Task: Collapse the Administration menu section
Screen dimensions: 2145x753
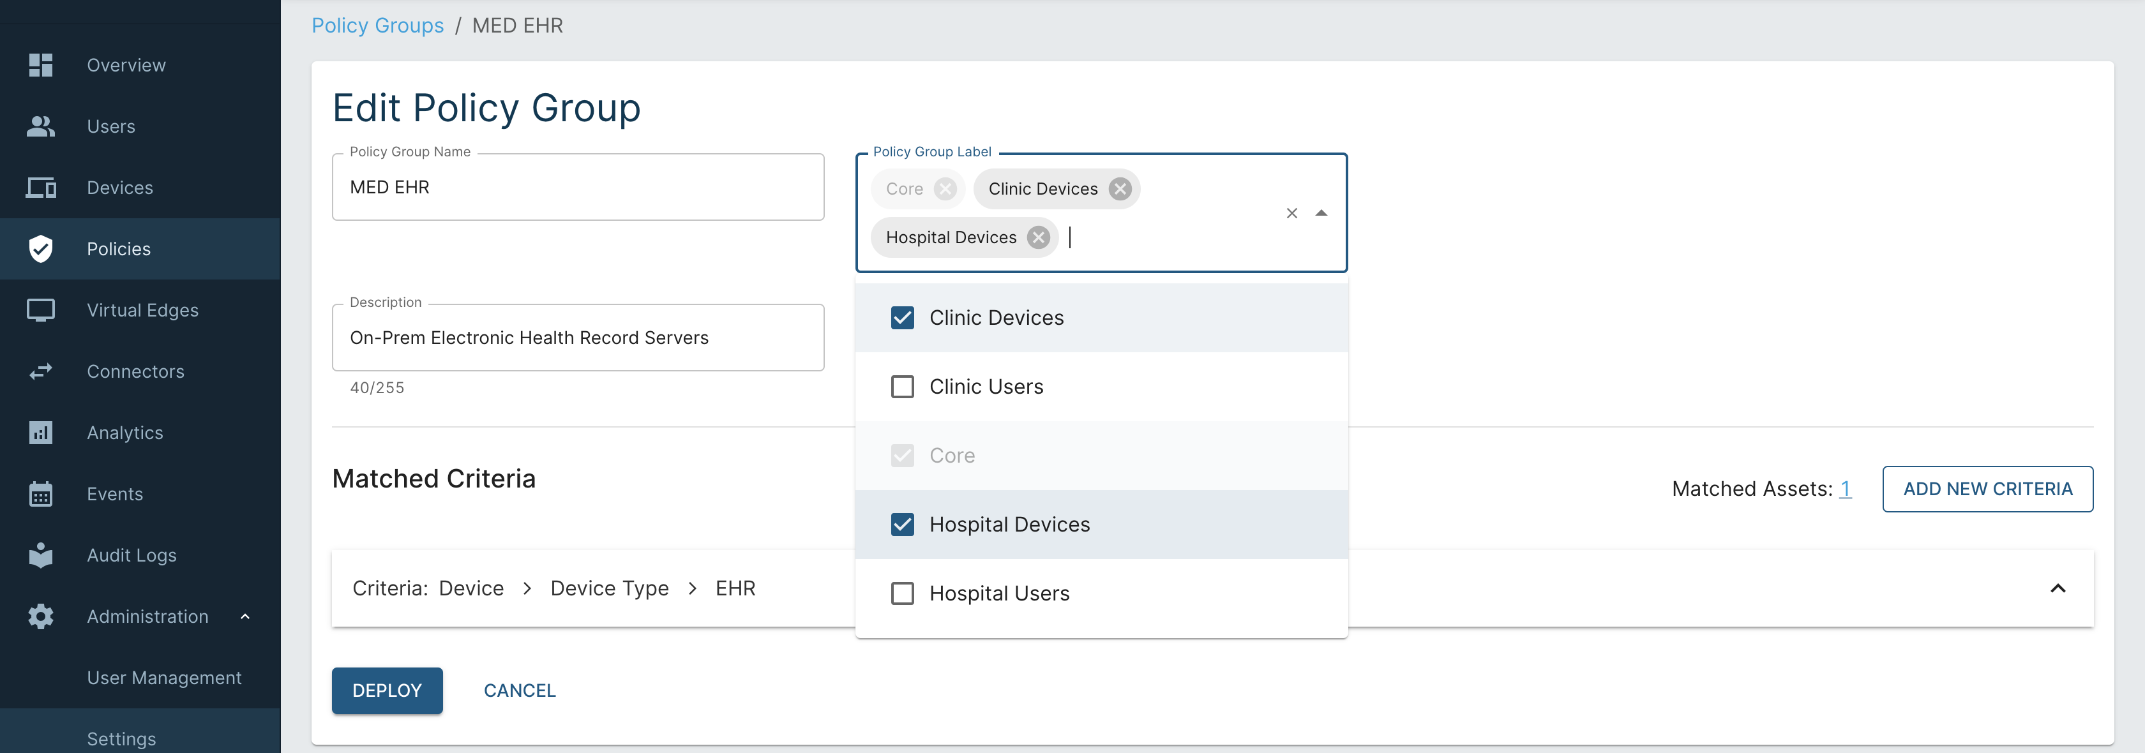Action: point(245,616)
